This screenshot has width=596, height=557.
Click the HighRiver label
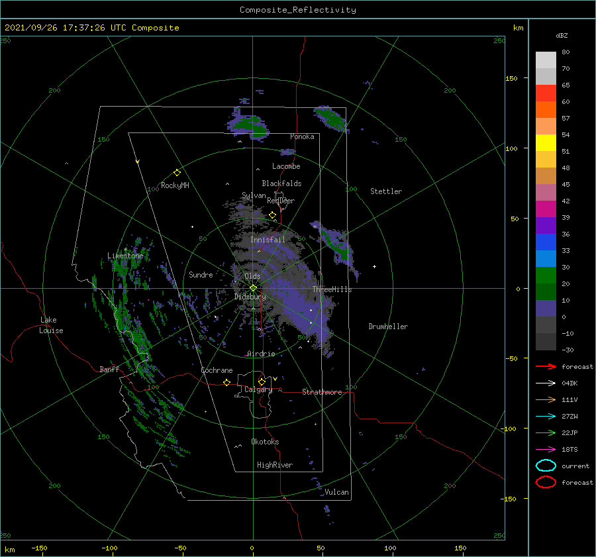275,465
